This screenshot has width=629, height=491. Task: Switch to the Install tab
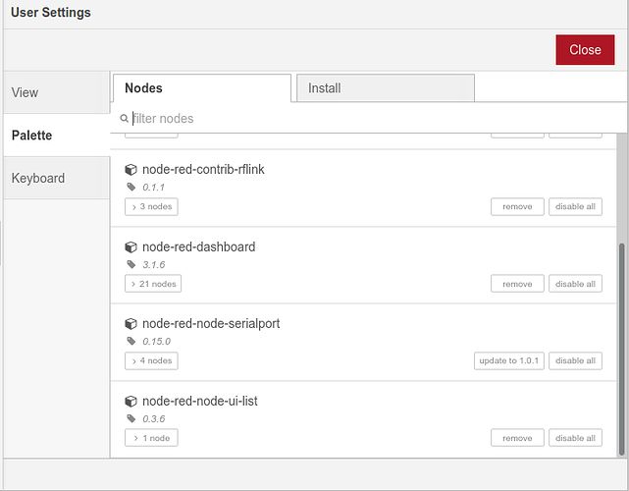coord(386,88)
